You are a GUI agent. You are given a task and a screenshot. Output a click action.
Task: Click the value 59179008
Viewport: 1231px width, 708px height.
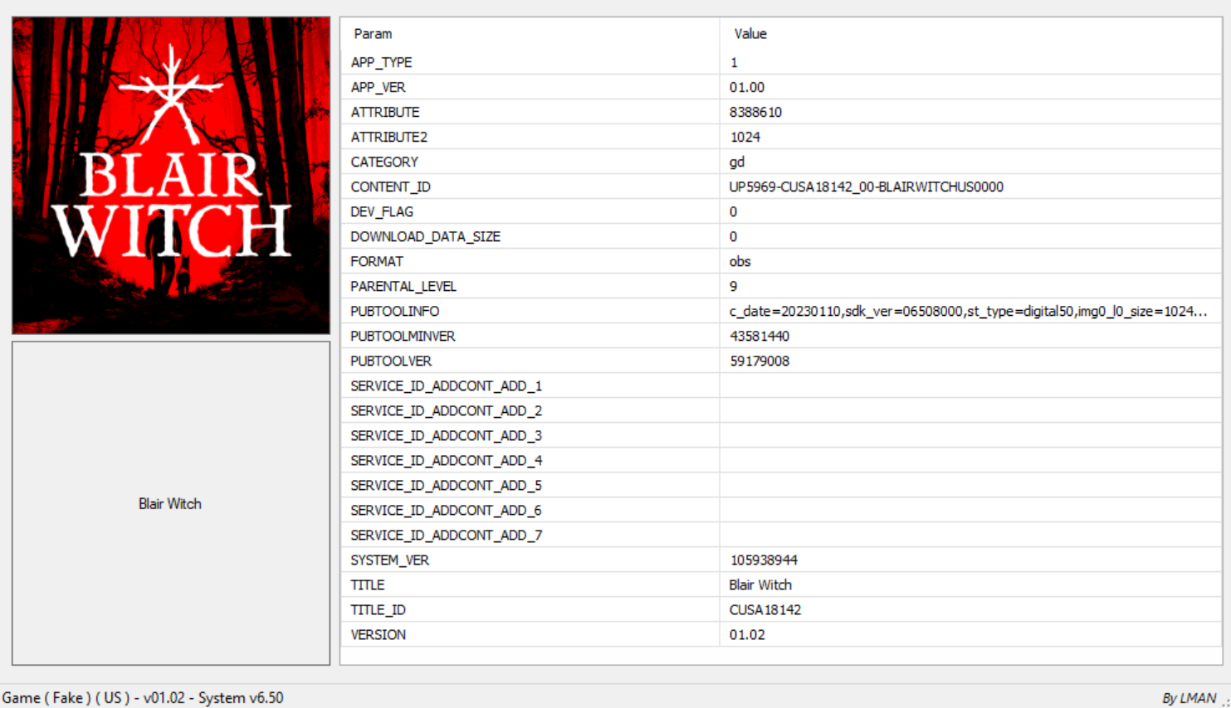point(760,361)
